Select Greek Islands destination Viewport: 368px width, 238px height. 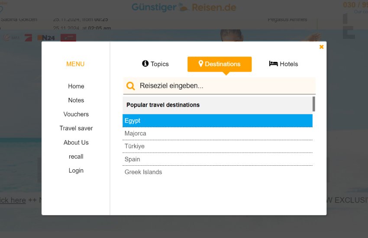tap(217, 172)
